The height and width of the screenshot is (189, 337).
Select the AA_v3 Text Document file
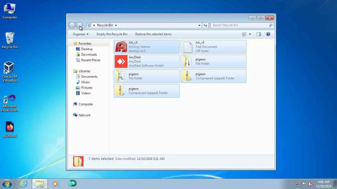pyautogui.click(x=214, y=47)
